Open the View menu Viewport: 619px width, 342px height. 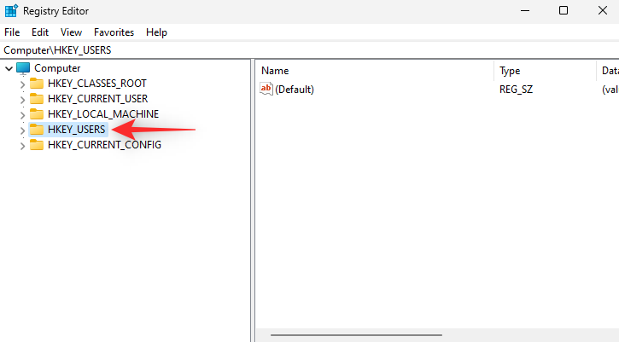point(71,32)
